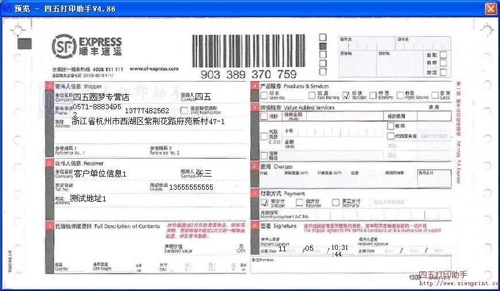Click the Products & Services heading

(x=295, y=86)
